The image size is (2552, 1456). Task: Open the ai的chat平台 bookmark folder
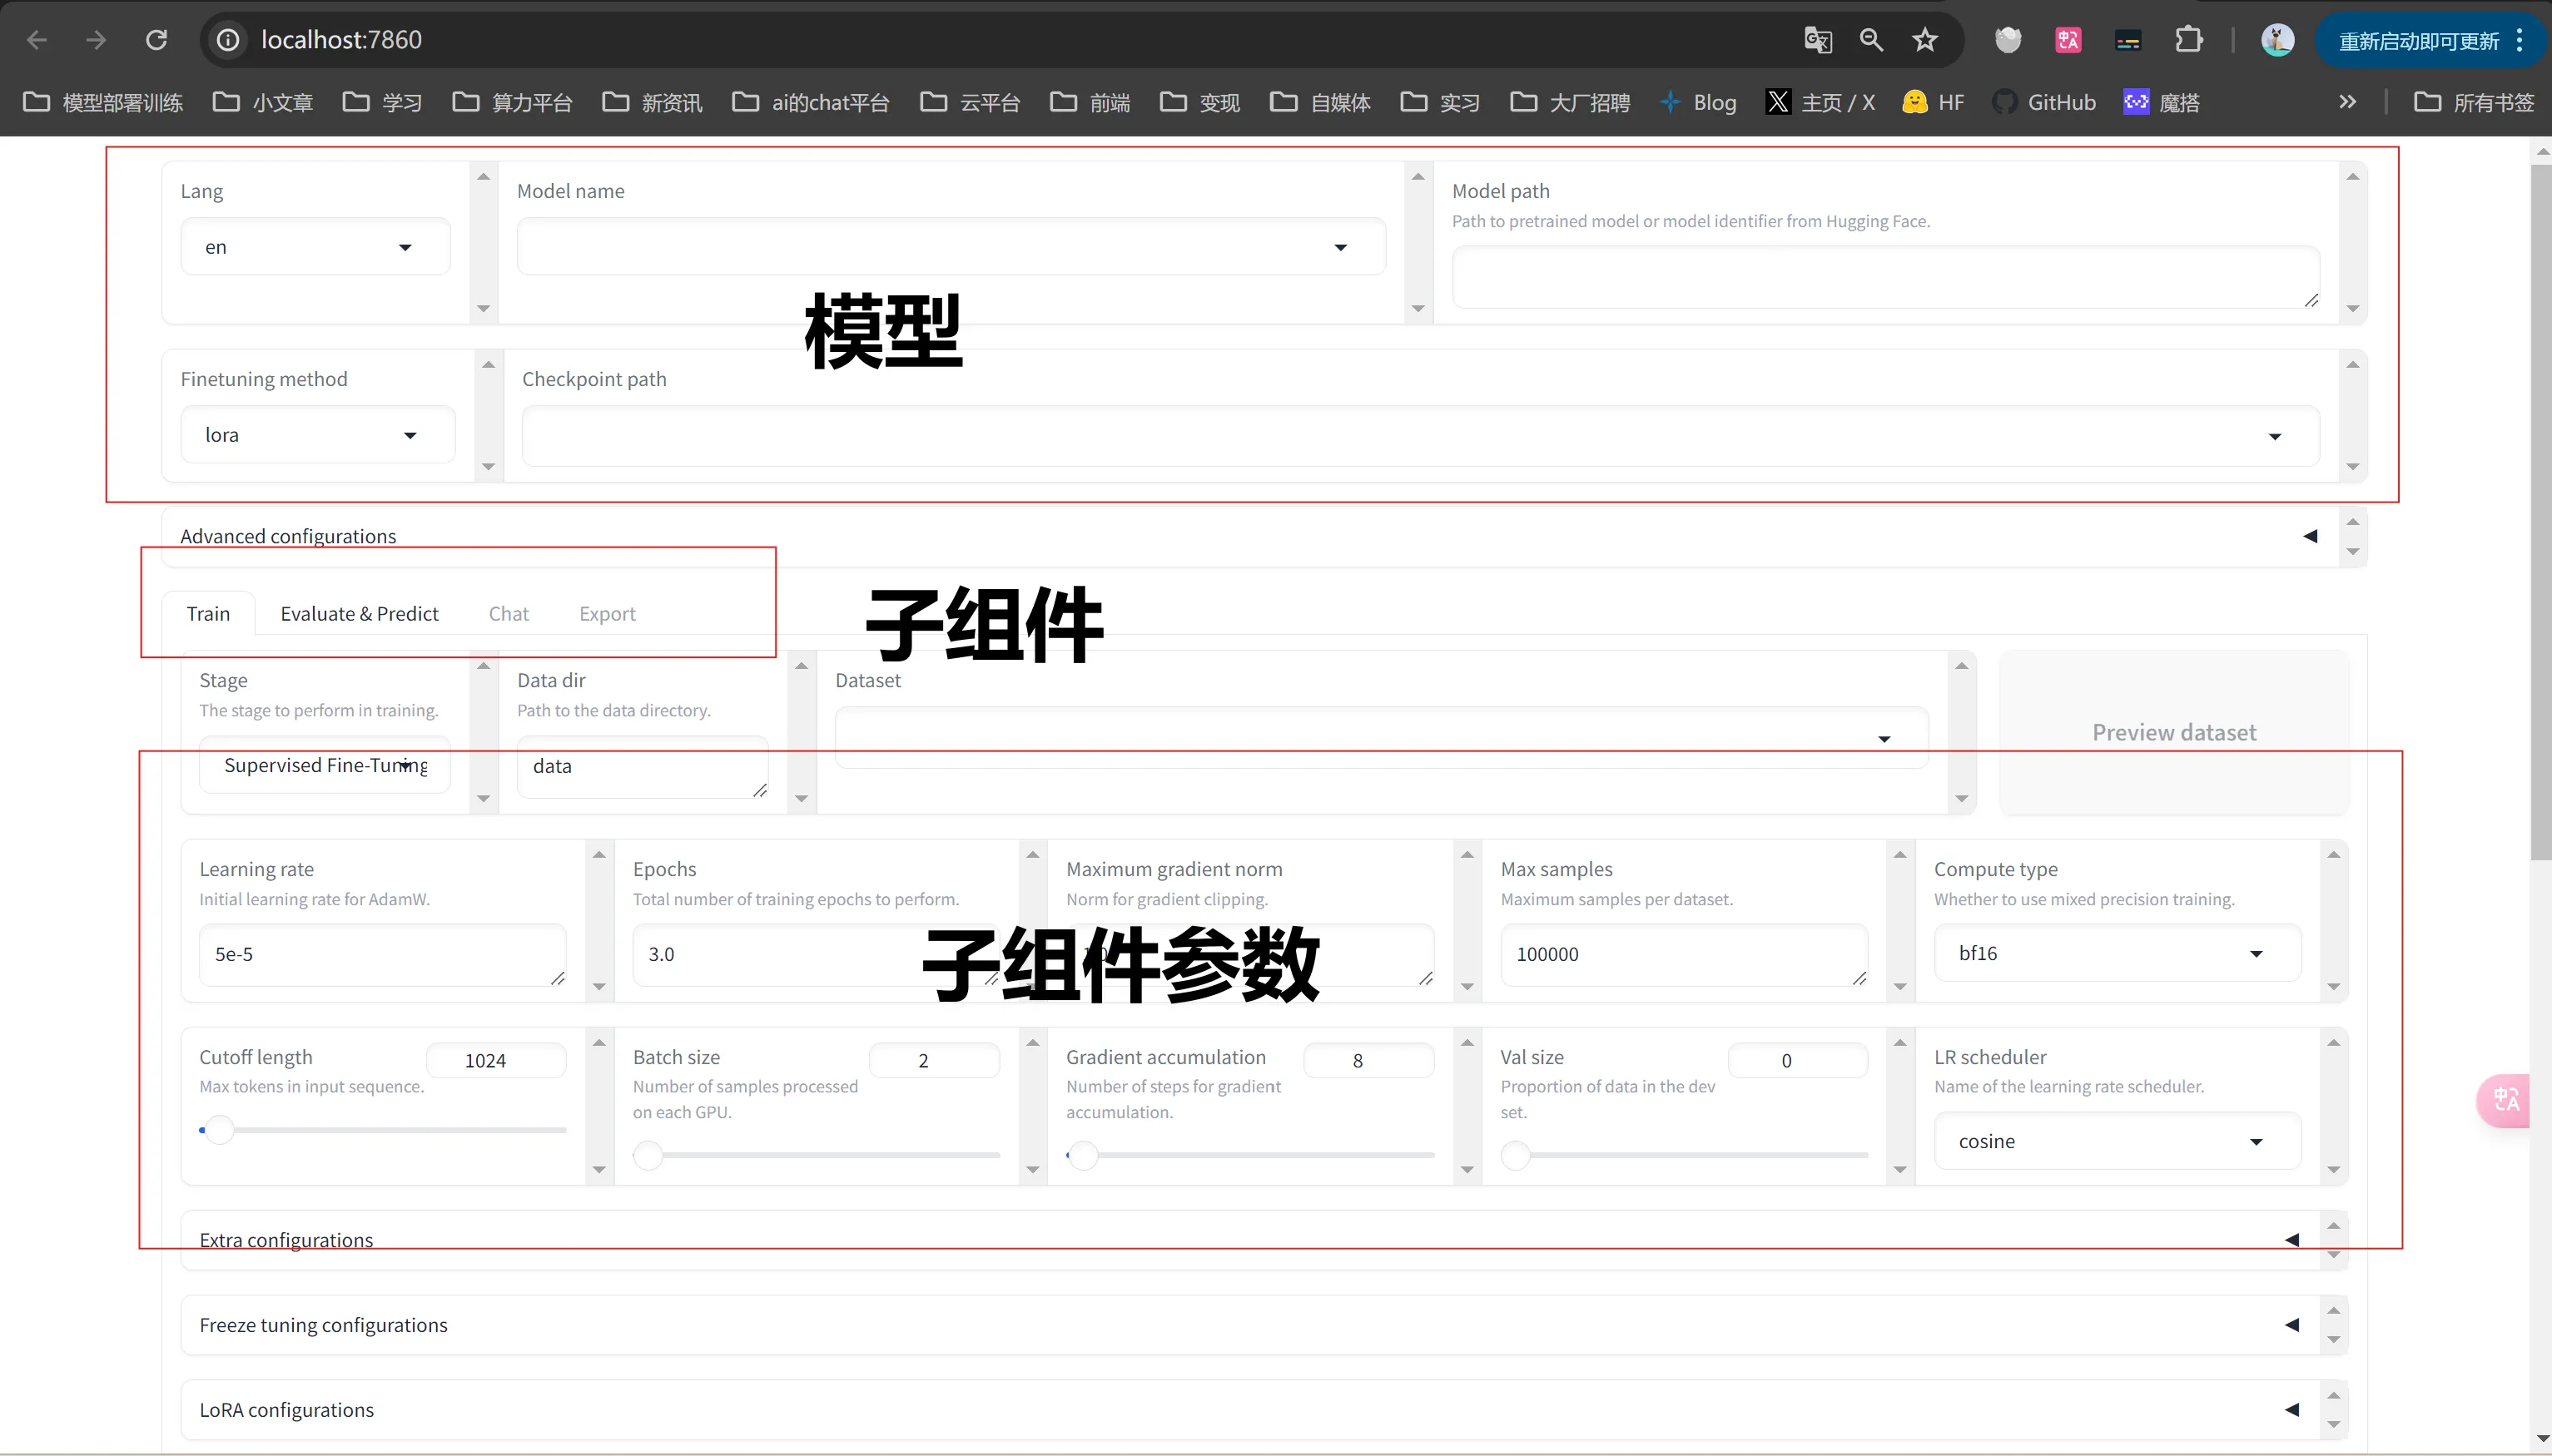click(812, 102)
